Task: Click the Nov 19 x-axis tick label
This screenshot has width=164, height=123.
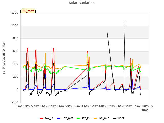Action: pyautogui.click(x=149, y=106)
